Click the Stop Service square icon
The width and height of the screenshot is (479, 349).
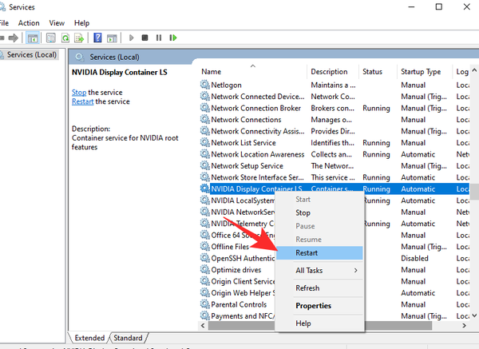[x=144, y=38]
